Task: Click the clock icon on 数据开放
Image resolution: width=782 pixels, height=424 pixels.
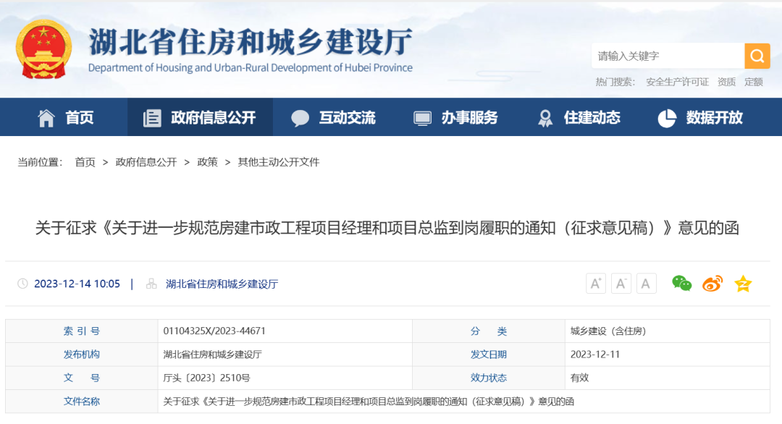Action: pos(666,117)
